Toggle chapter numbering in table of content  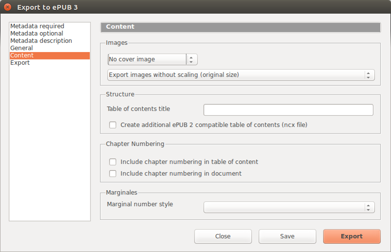point(113,162)
